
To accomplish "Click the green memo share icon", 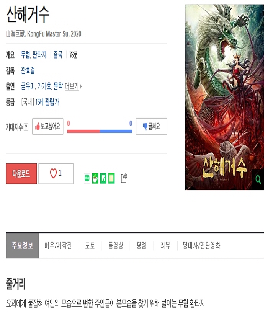I will click(x=111, y=178).
